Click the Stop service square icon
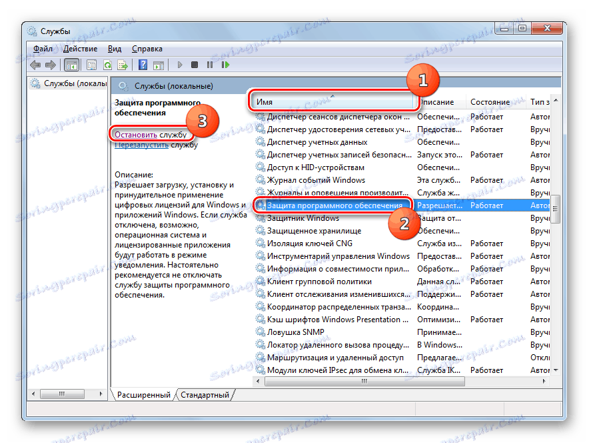The width and height of the screenshot is (589, 443). tap(194, 65)
